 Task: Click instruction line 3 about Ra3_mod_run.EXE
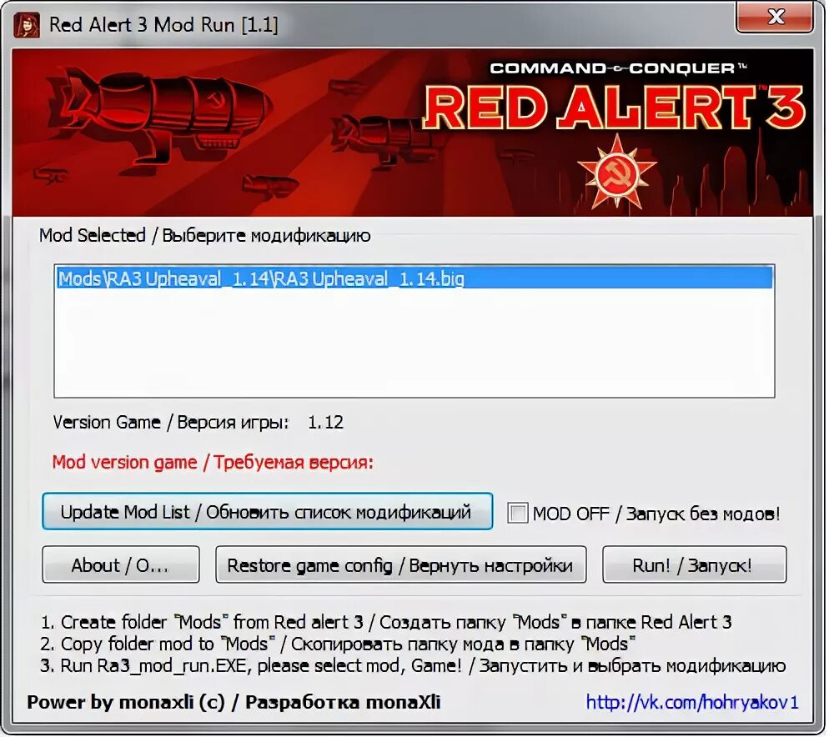[413, 665]
